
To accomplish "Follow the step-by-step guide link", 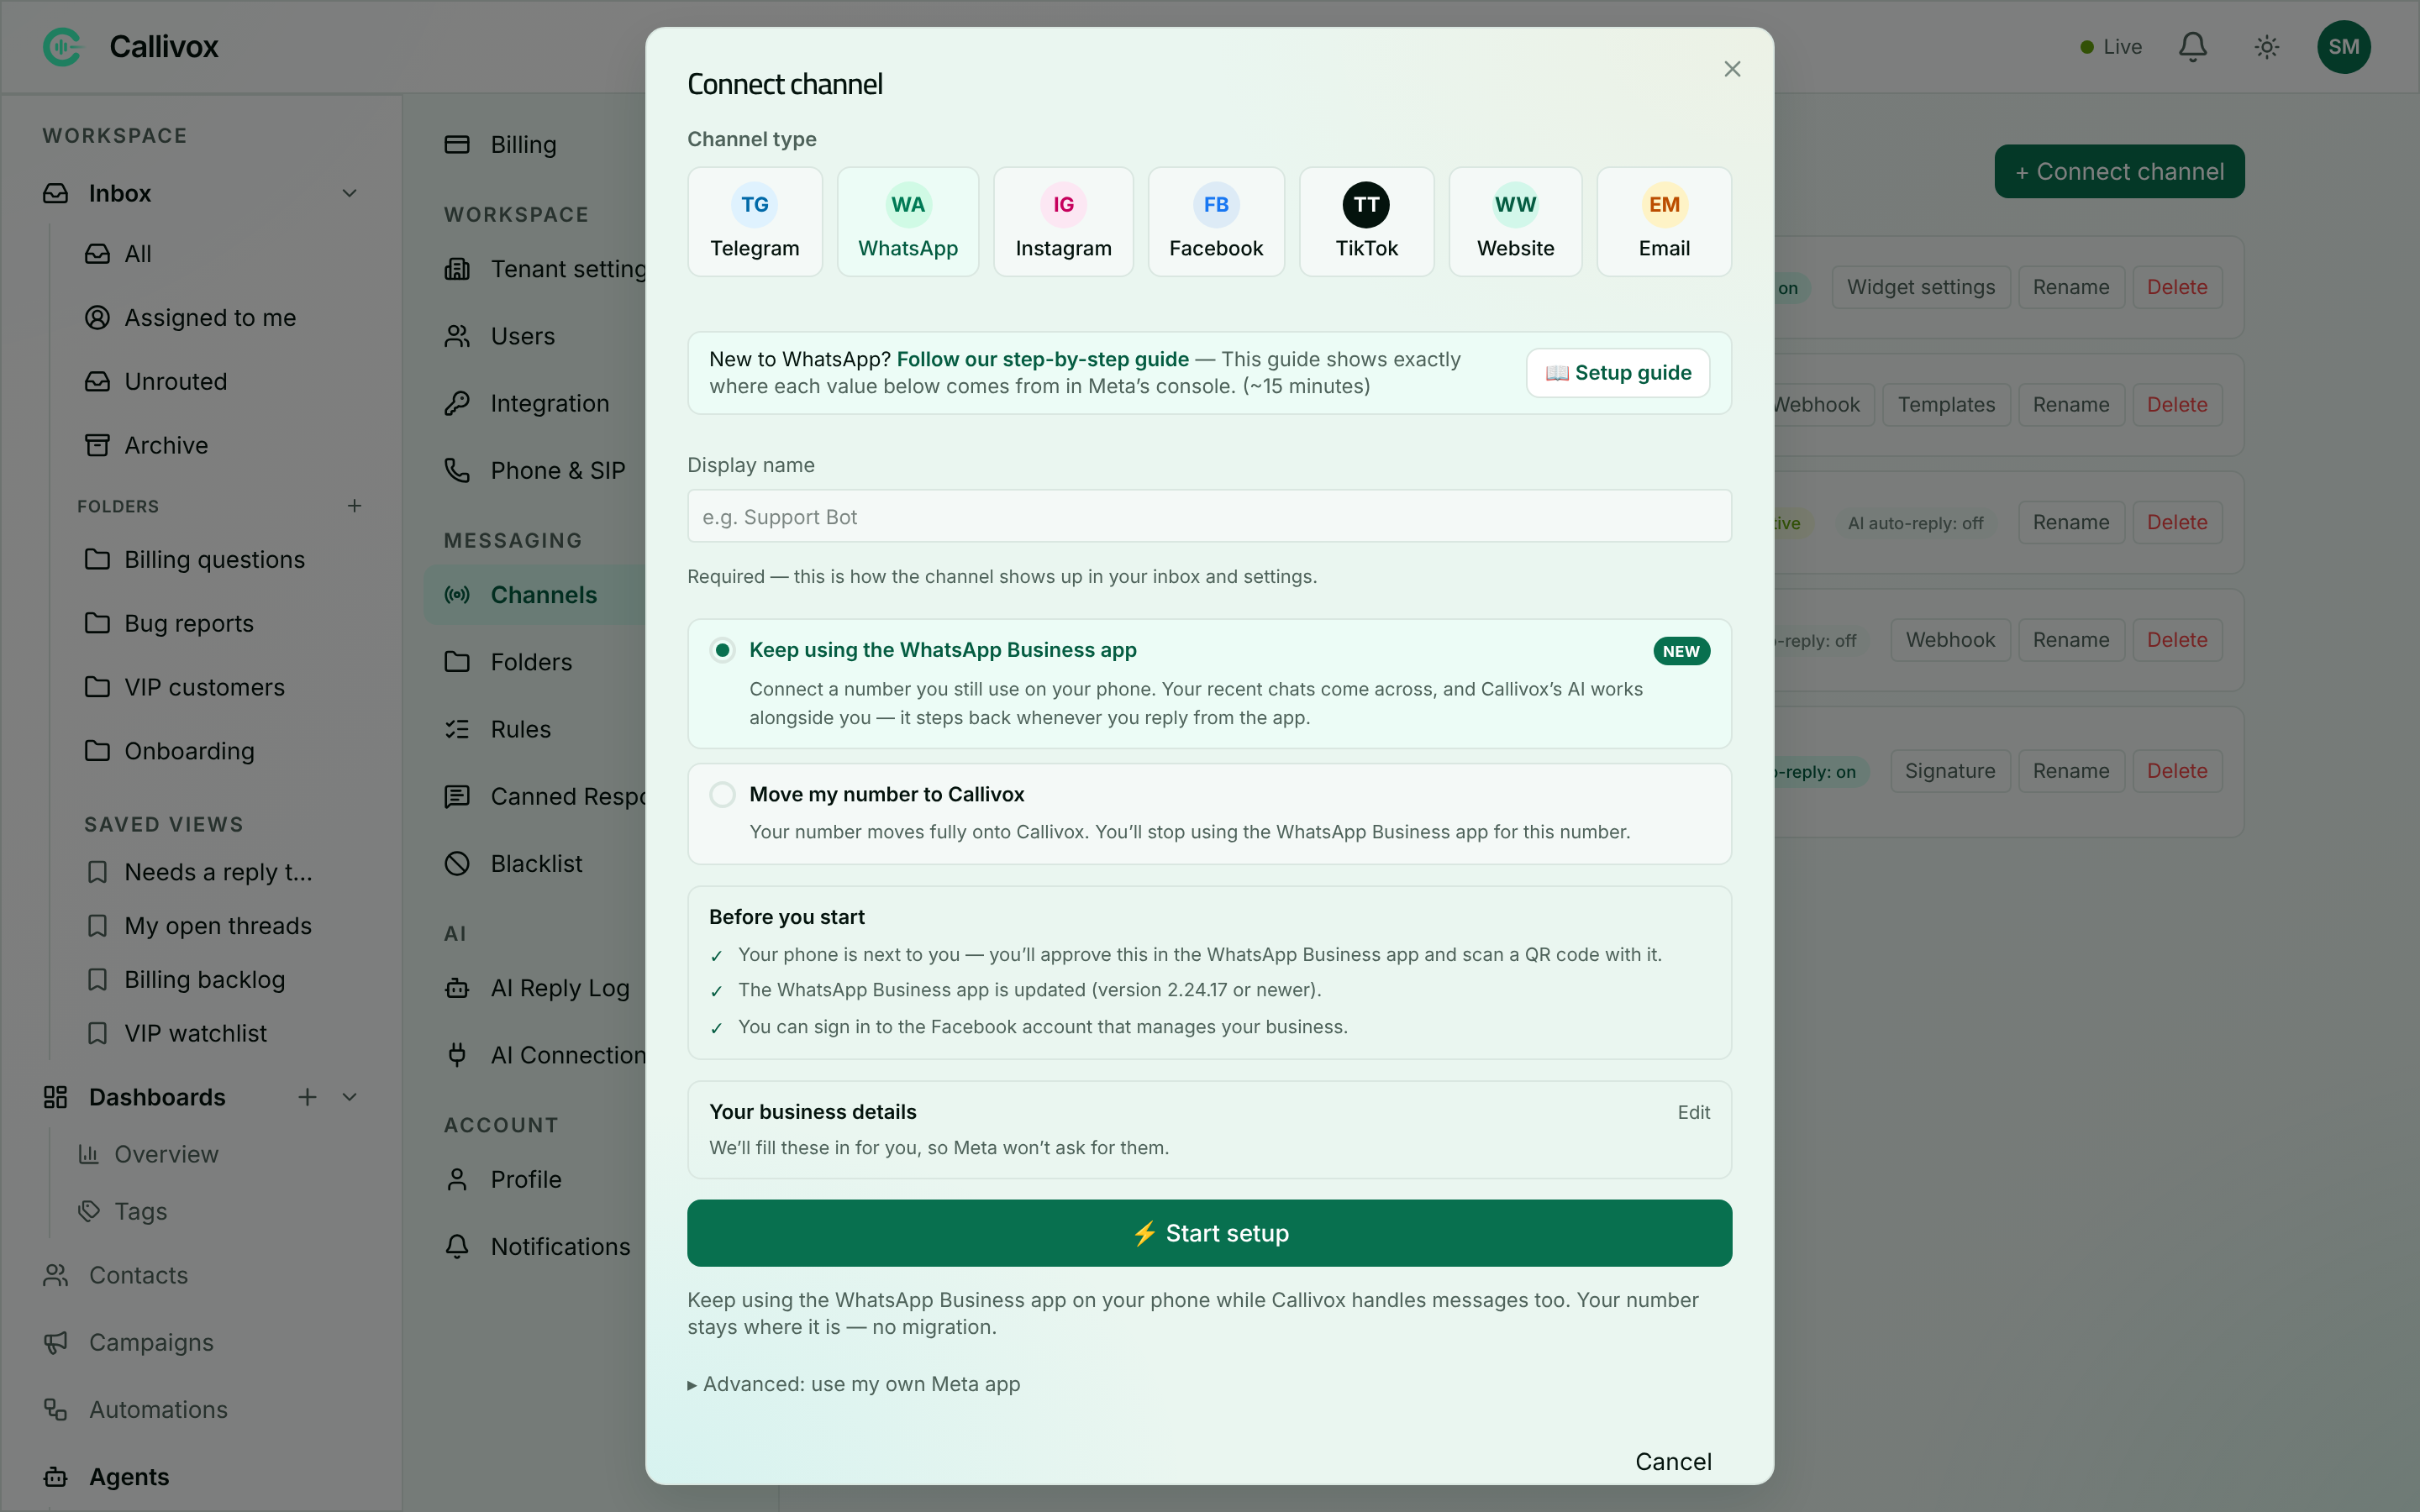I will pyautogui.click(x=1042, y=359).
